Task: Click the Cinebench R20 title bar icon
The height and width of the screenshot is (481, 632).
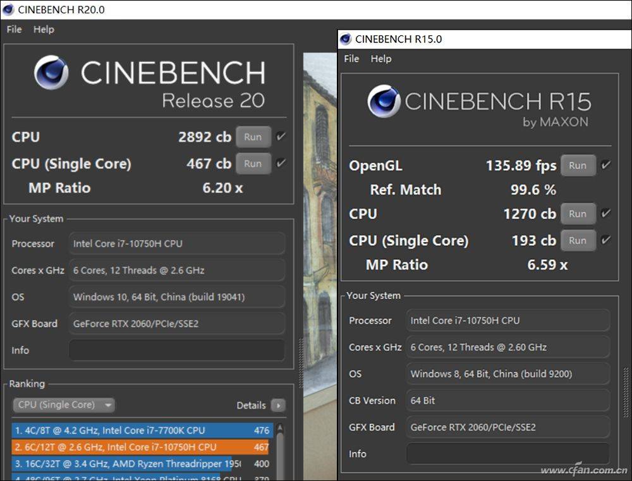Action: click(9, 9)
